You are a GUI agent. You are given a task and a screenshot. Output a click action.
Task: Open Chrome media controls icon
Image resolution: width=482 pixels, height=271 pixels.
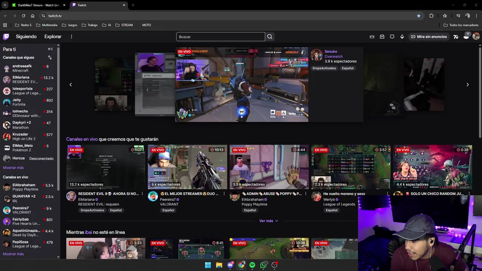458,16
